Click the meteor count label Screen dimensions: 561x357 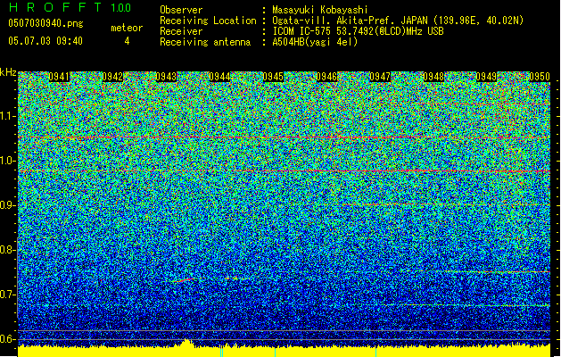(x=127, y=28)
